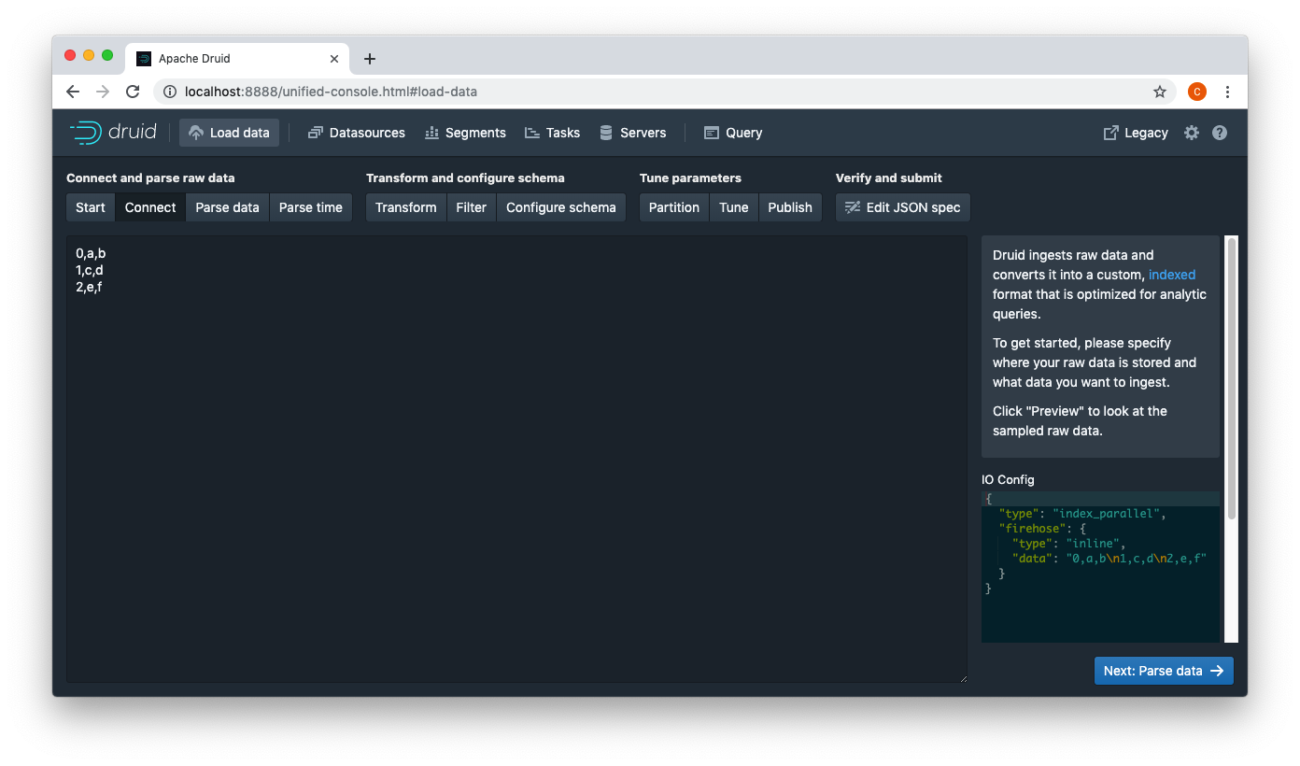Screen dimensions: 1300x766
Task: Click the text area resize handle corner
Action: 962,678
